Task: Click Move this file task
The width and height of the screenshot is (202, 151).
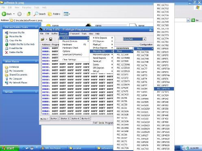Action: coord(15,36)
